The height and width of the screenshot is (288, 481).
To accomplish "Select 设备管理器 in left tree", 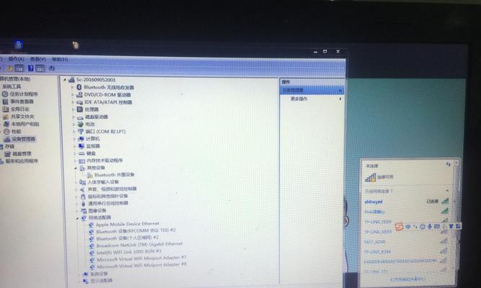I will click(24, 139).
